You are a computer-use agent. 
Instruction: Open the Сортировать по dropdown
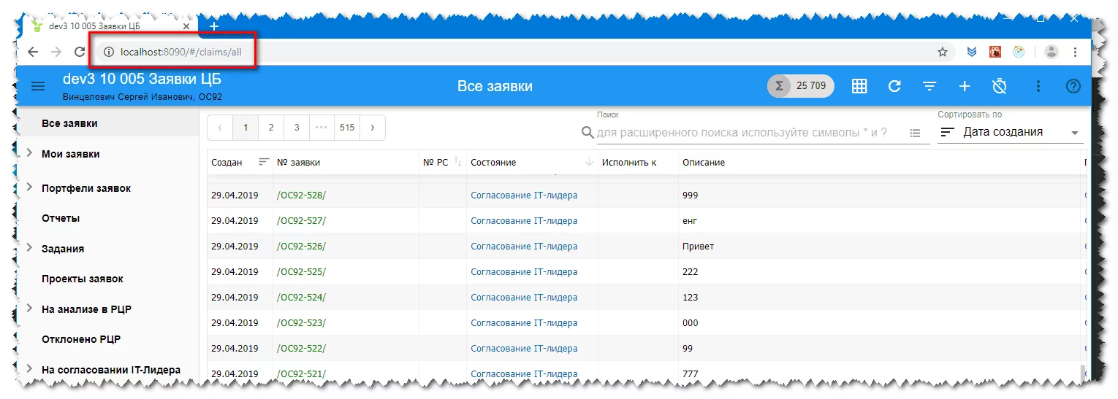pos(1074,133)
